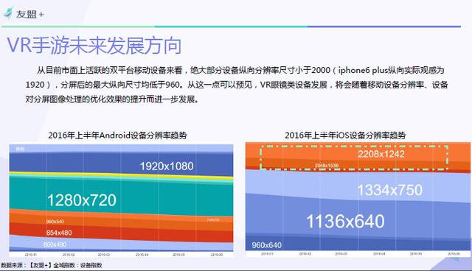This screenshot has height=271, width=472.
Task: Select the slide title VR手游未来发展方向
Action: click(94, 46)
